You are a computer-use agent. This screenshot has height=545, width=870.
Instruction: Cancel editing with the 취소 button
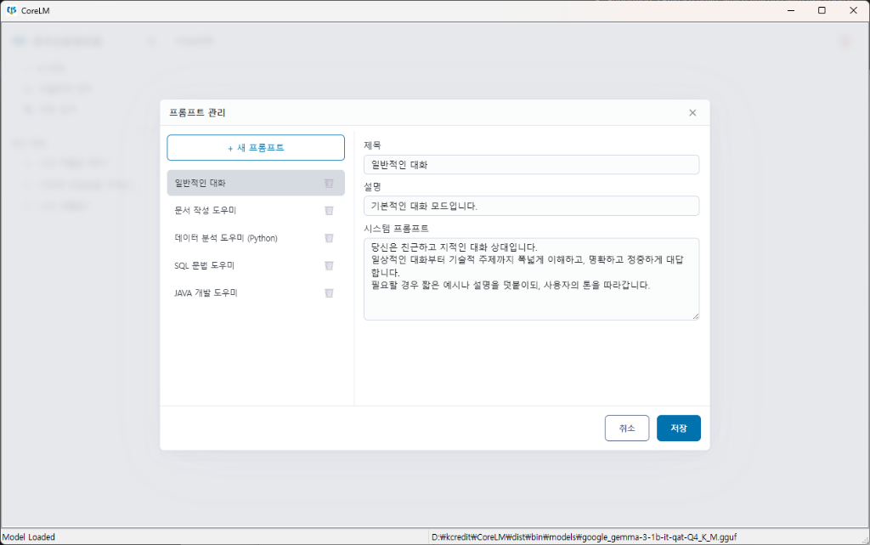click(627, 428)
